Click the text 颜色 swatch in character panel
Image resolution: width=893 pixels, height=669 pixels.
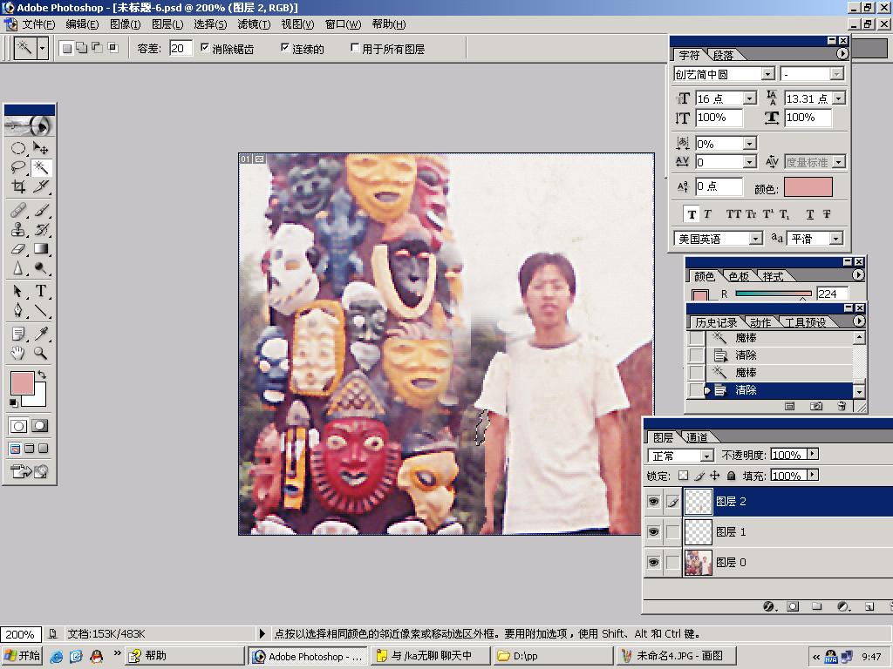pos(808,187)
